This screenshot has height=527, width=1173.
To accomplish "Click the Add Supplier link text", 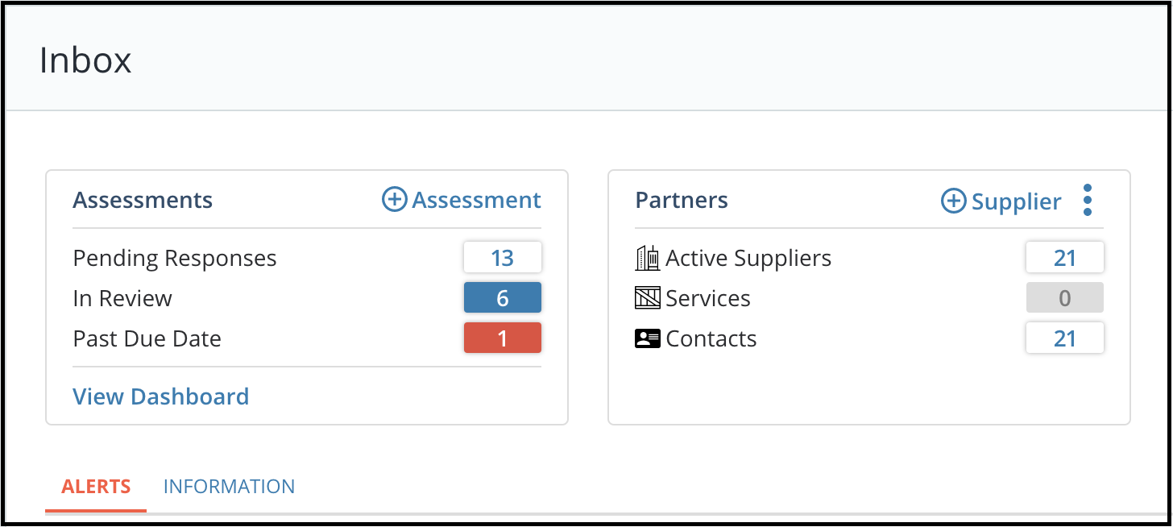I will coord(1017,201).
